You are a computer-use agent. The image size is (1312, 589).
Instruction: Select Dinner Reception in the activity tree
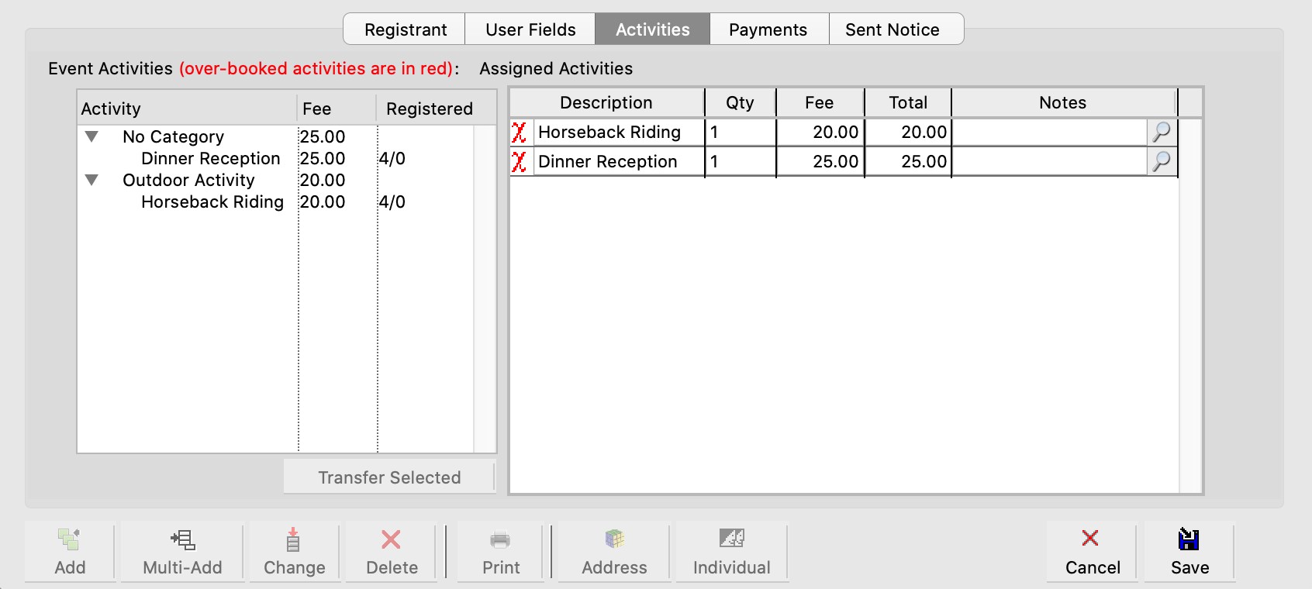coord(210,159)
